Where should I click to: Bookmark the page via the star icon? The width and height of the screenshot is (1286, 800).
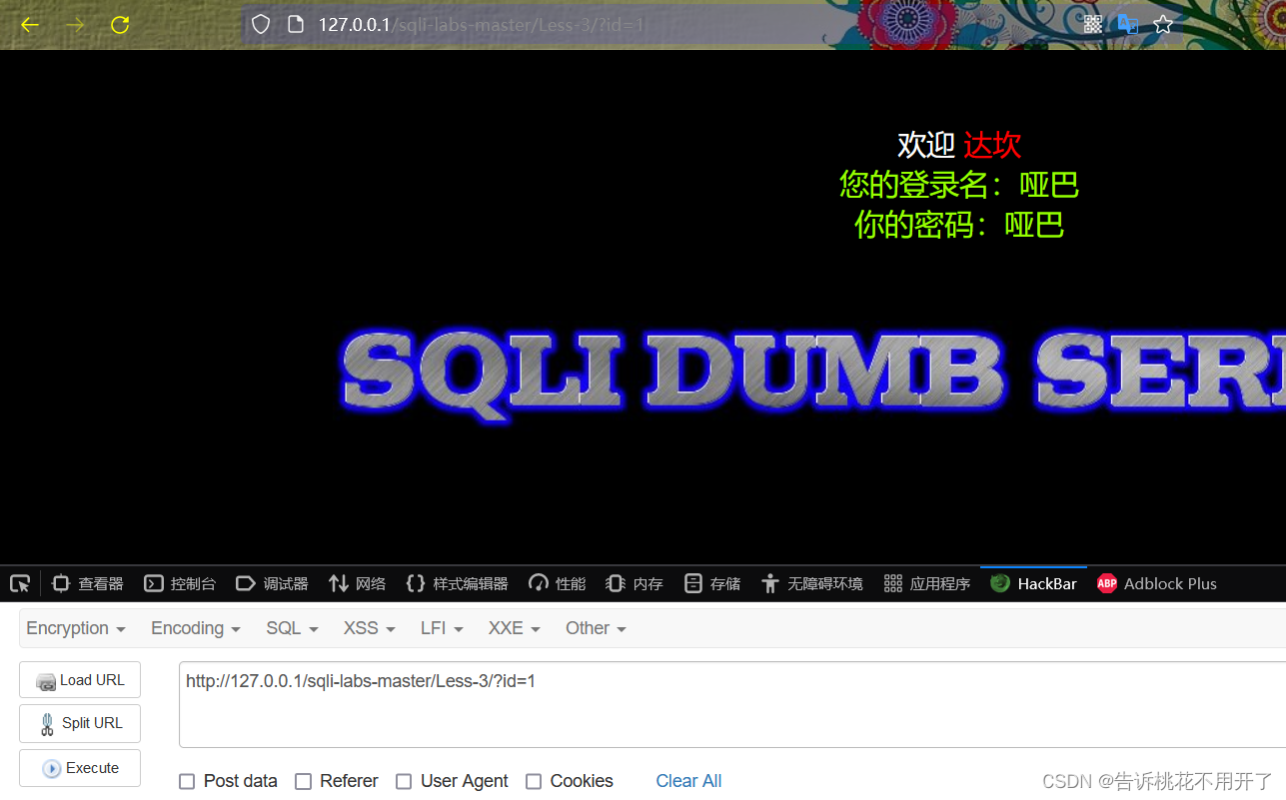1162,24
